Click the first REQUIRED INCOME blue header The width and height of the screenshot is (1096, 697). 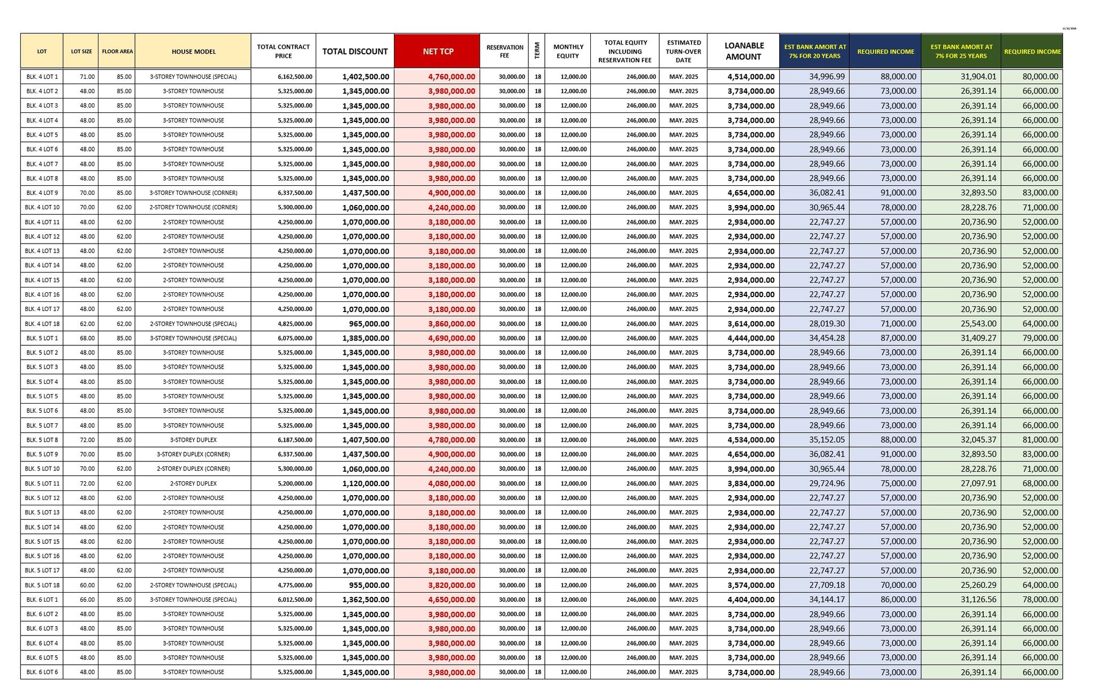(885, 51)
